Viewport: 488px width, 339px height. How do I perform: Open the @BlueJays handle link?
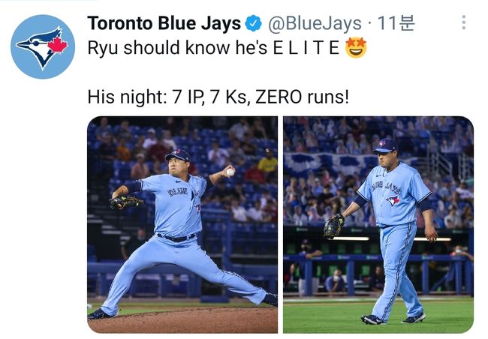coord(315,24)
